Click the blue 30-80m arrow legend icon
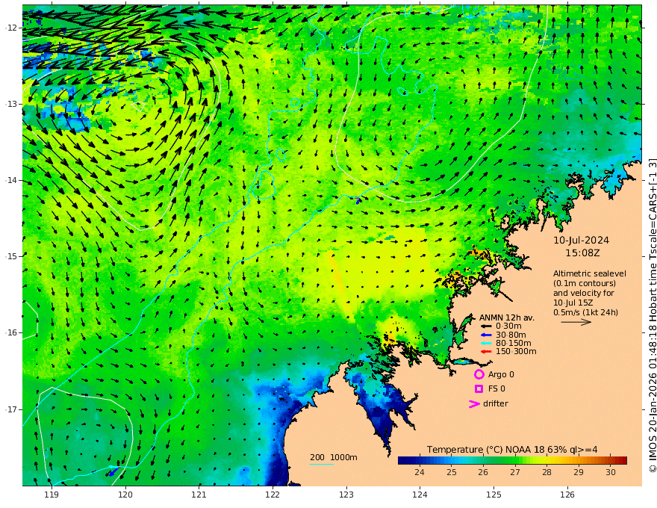This screenshot has width=657, height=508. (x=485, y=335)
